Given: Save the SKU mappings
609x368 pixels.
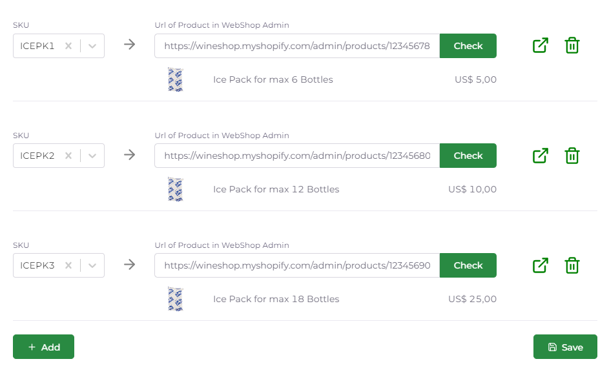Looking at the screenshot, I should [x=565, y=347].
